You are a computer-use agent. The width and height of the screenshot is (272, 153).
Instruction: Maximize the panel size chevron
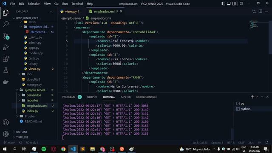click(x=262, y=97)
